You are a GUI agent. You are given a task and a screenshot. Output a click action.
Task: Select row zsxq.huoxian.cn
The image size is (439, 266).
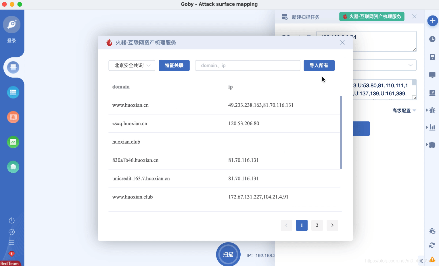pyautogui.click(x=224, y=124)
